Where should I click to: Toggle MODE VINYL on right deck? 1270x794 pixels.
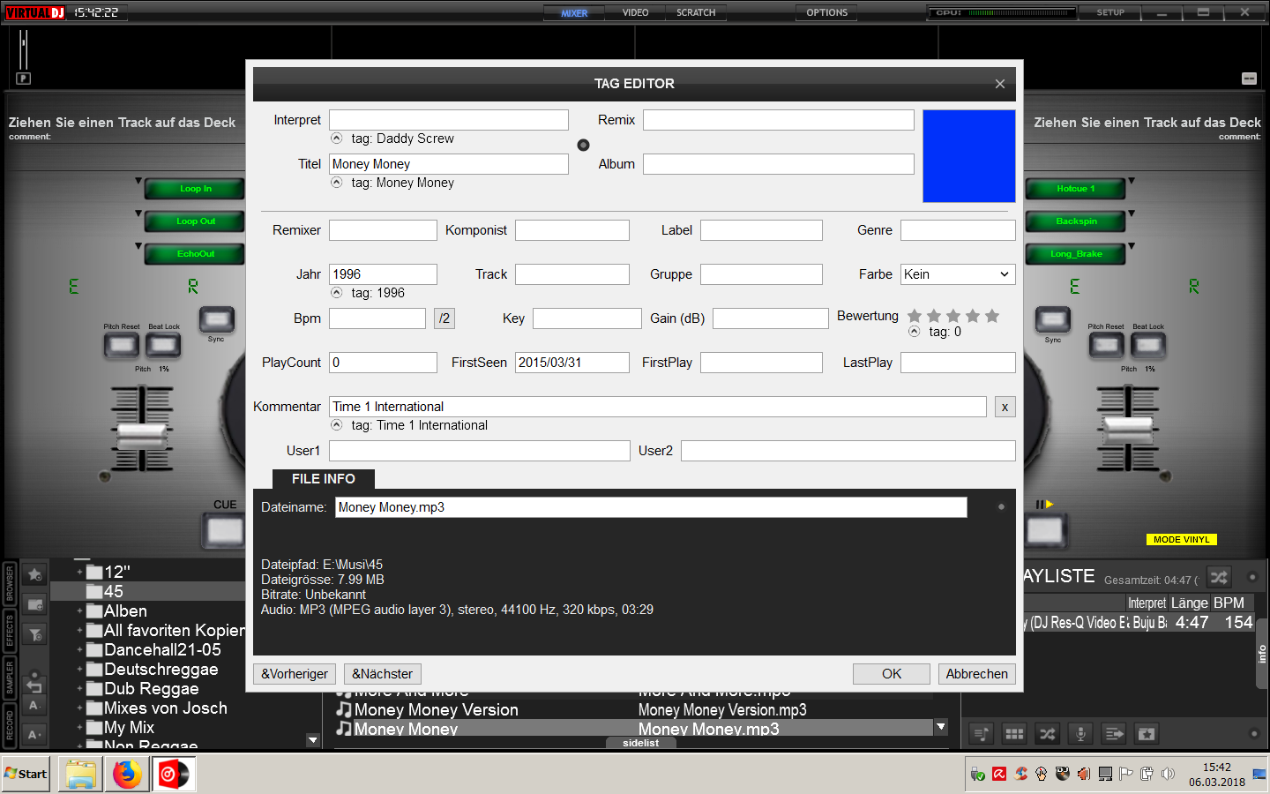point(1182,539)
